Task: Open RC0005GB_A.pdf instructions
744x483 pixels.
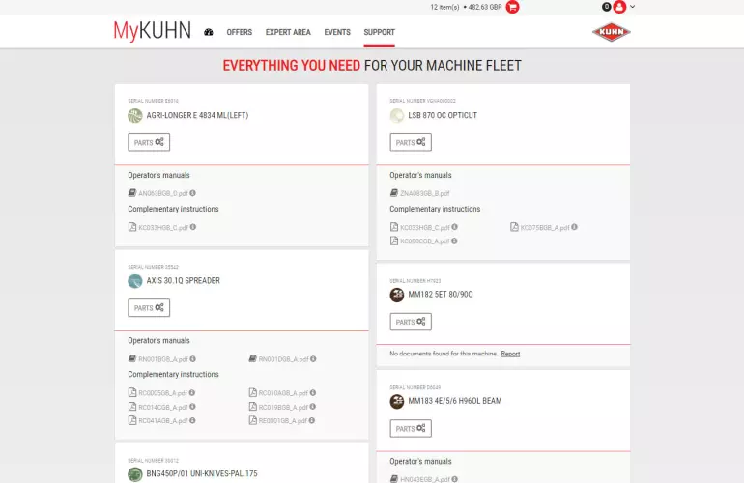Action: pyautogui.click(x=162, y=393)
